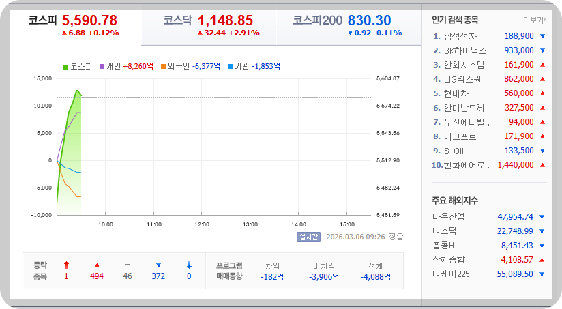Image resolution: width=562 pixels, height=309 pixels.
Task: Open the upper-limit stocks count 1
Action: [66, 276]
